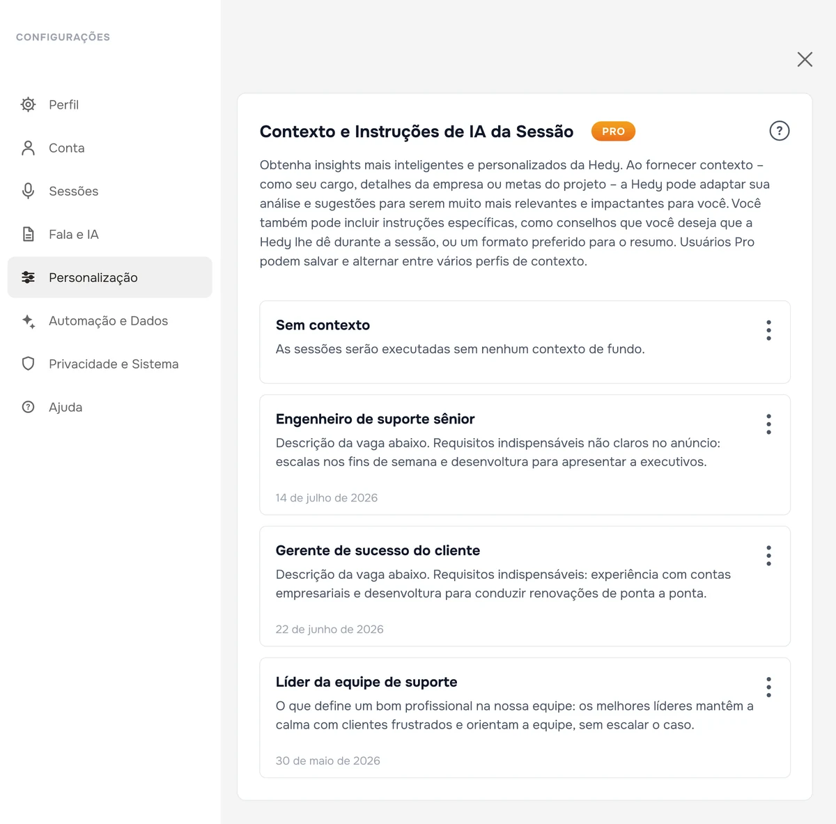
Task: Select the Sem contexto profile title
Action: coord(323,325)
